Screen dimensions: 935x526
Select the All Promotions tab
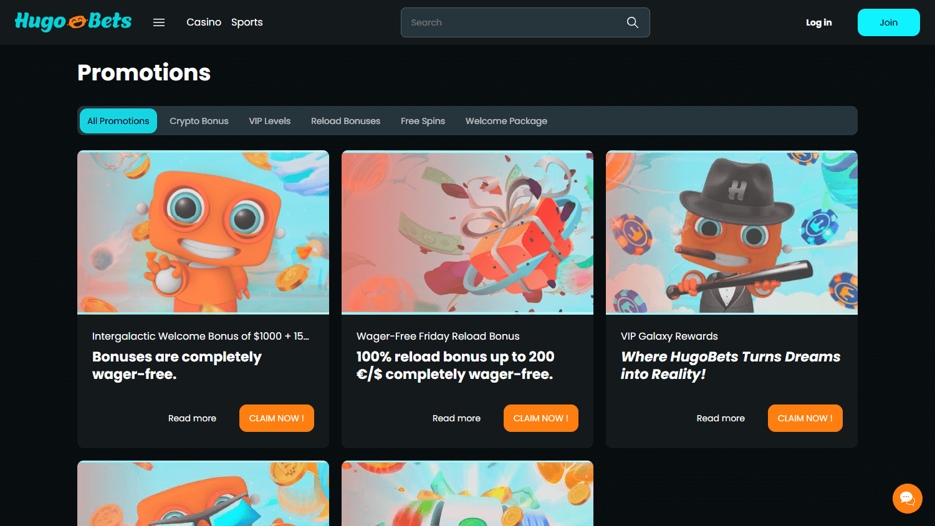[x=118, y=121]
